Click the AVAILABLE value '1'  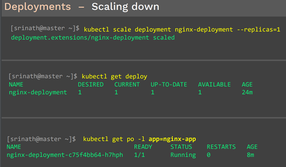pyautogui.click(x=200, y=92)
